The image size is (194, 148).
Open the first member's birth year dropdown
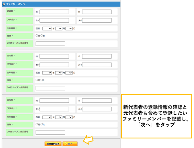pyautogui.click(x=47, y=28)
